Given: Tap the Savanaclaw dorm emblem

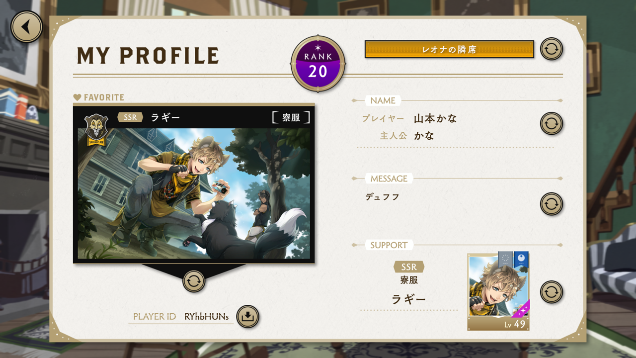Looking at the screenshot, I should (96, 129).
